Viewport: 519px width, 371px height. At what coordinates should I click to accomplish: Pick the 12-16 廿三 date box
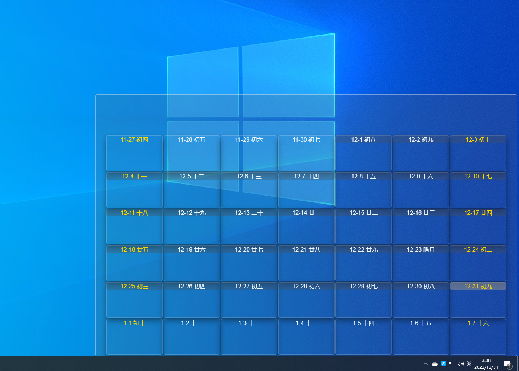point(421,226)
